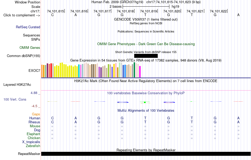
Task: Click the Gaps label in Multiz alignment
Action: (x=36, y=114)
